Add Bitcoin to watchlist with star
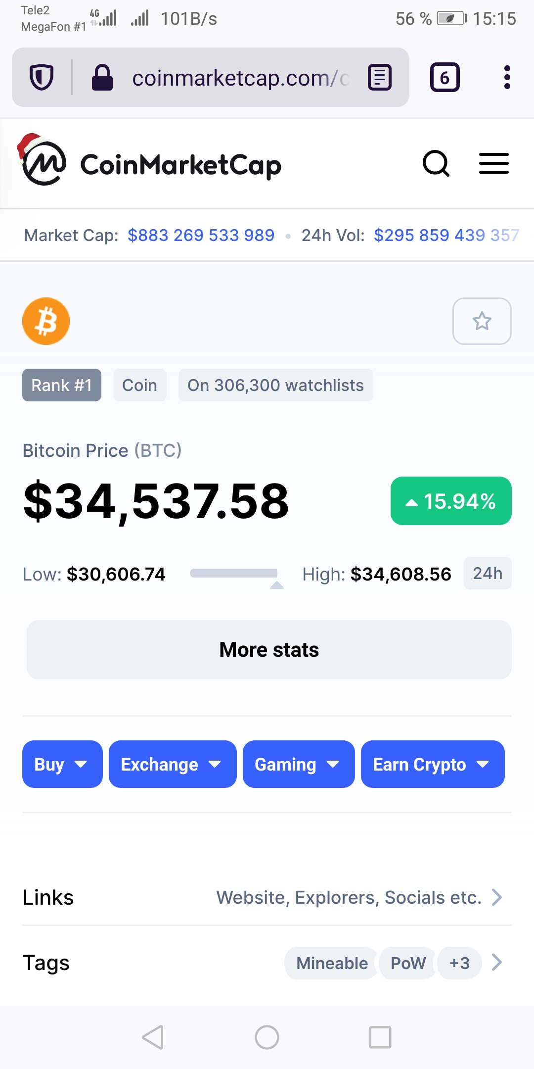This screenshot has width=534, height=1069. (482, 321)
